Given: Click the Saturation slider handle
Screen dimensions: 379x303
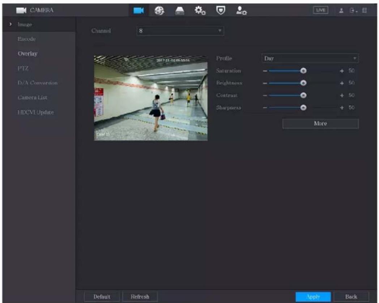Looking at the screenshot, I should (303, 71).
